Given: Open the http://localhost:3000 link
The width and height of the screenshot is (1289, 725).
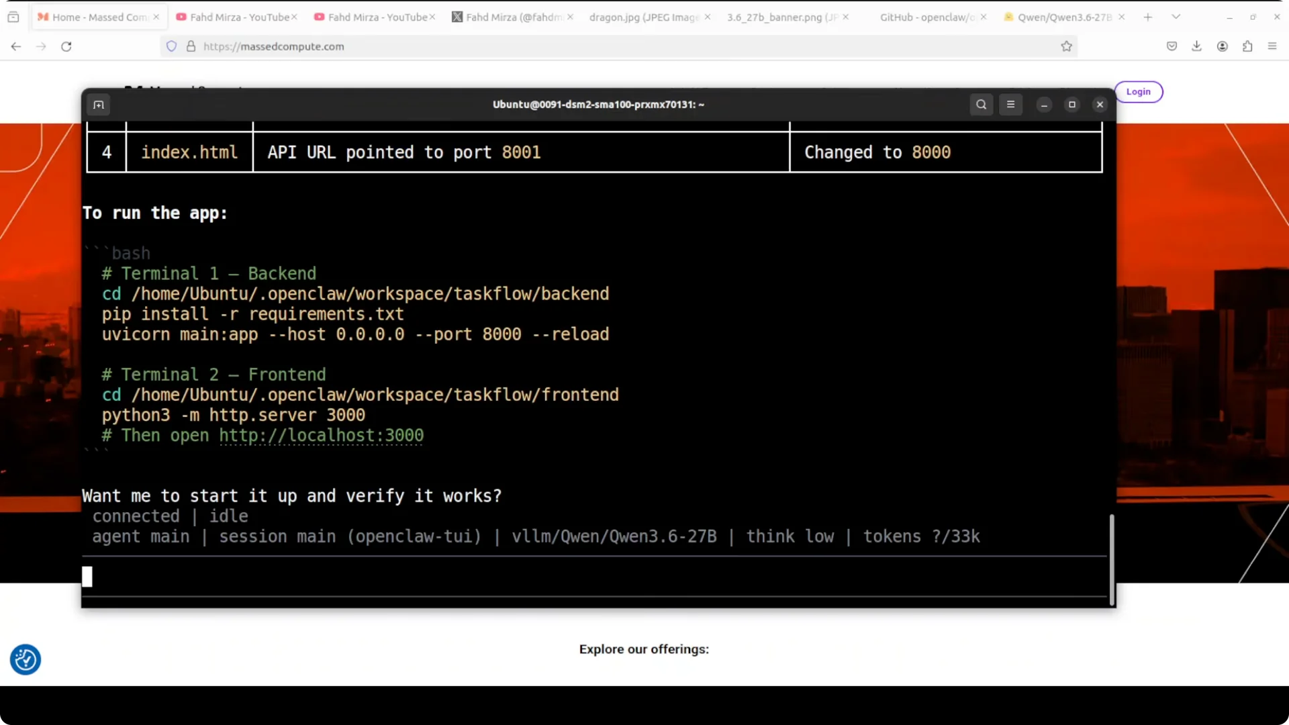Looking at the screenshot, I should click(x=321, y=436).
